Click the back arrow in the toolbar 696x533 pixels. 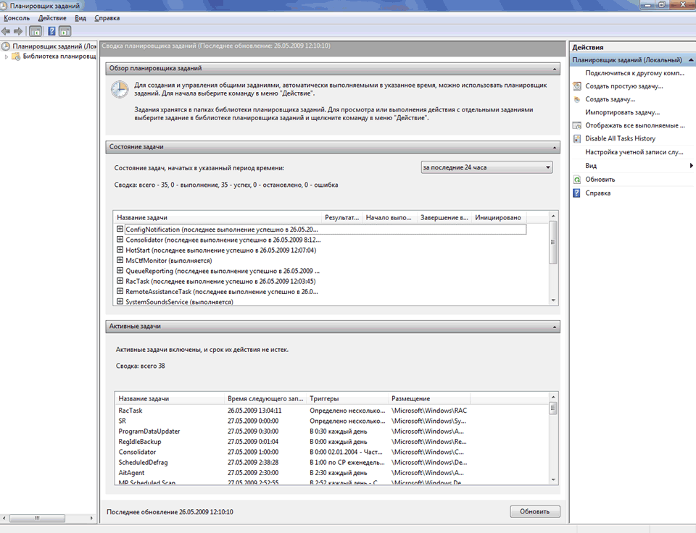[x=7, y=31]
